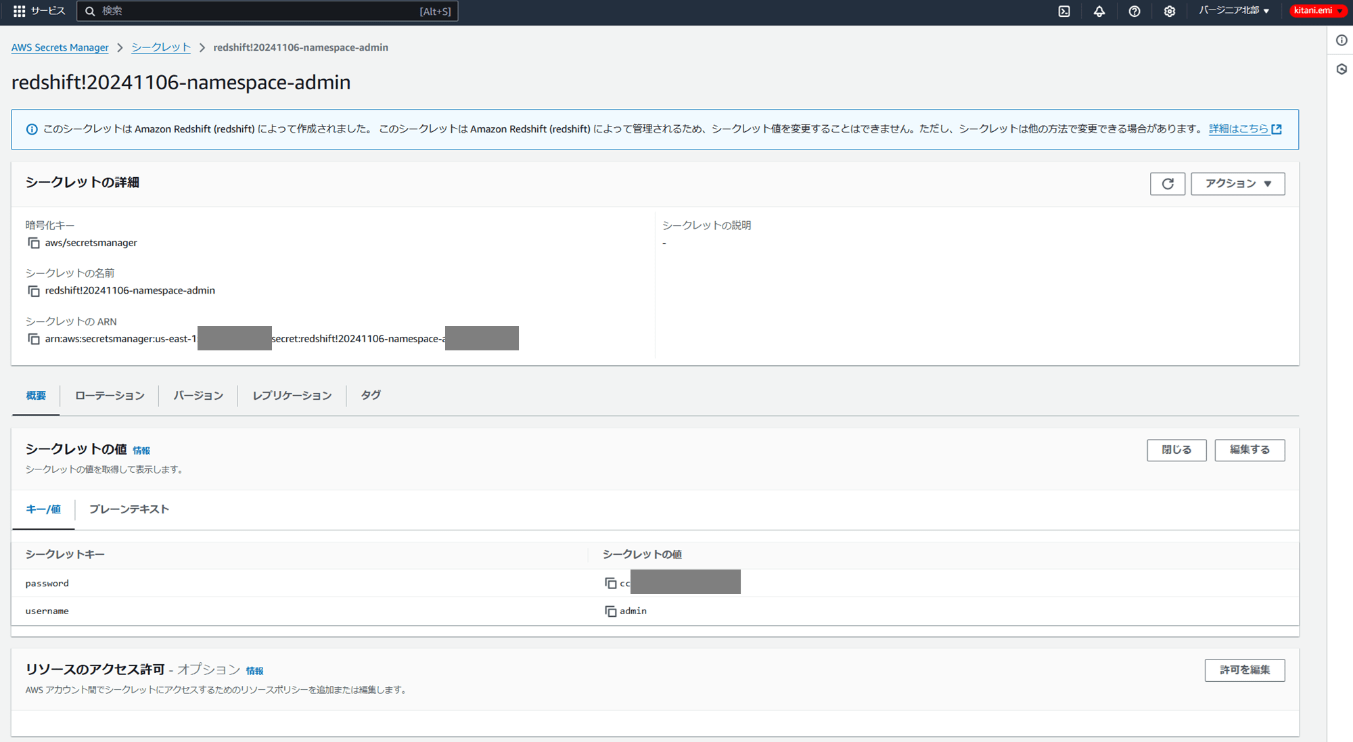Select the 概要 tab
1353x742 pixels.
(36, 396)
